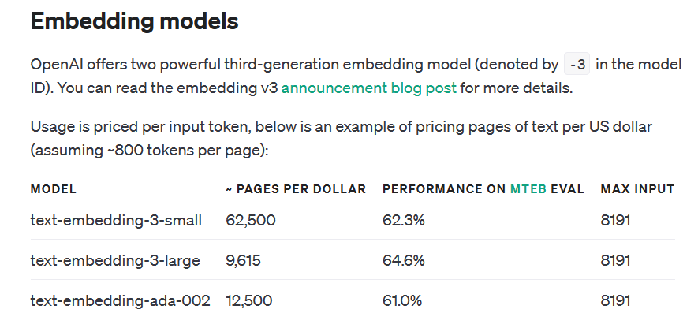The height and width of the screenshot is (328, 698).
Task: Click max input 8191 for text-embedding-ada-002
Action: (615, 300)
